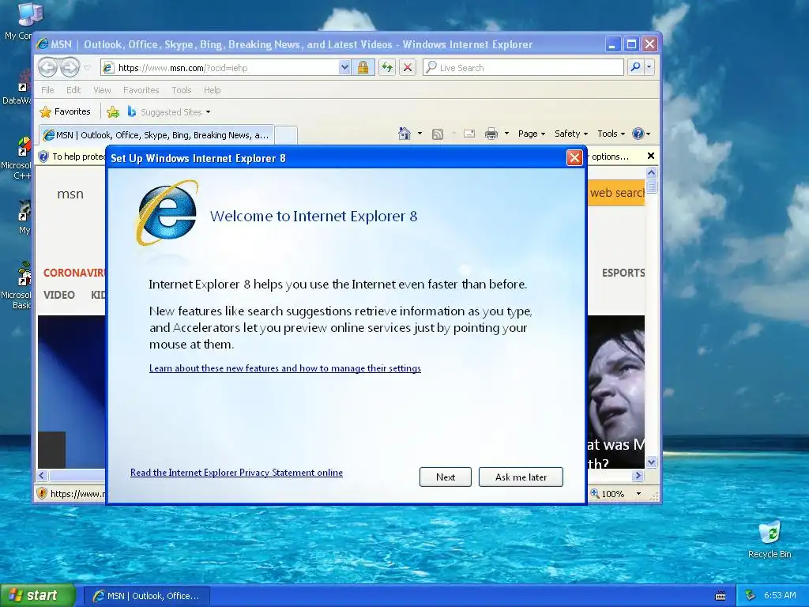Close the Set Up Internet Explorer 8 dialog
Image resolution: width=809 pixels, height=607 pixels.
click(574, 157)
